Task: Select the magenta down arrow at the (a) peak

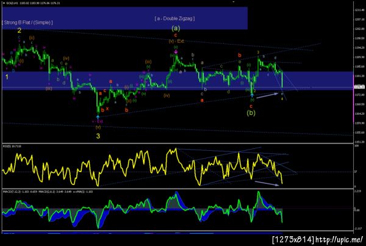Action: click(176, 52)
